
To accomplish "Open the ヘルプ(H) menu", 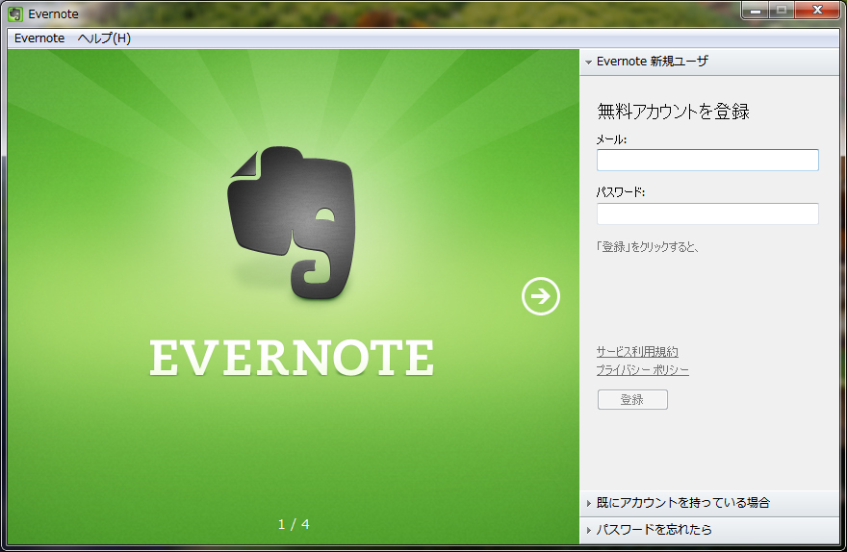I will pos(104,38).
